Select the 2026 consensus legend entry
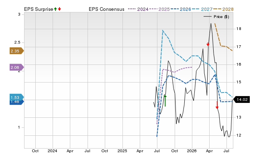 [x=181, y=9]
